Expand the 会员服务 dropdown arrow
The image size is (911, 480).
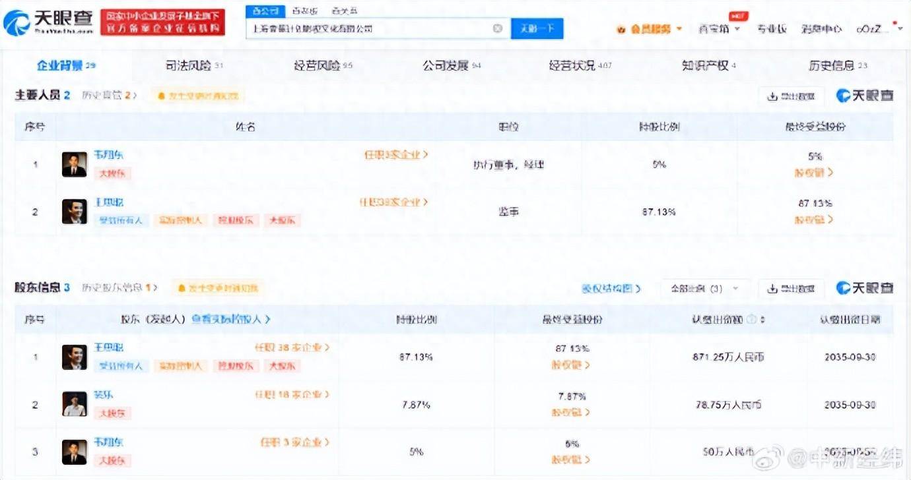click(x=679, y=30)
